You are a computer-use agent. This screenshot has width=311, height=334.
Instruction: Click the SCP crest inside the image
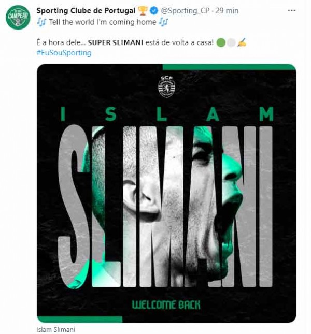point(166,86)
